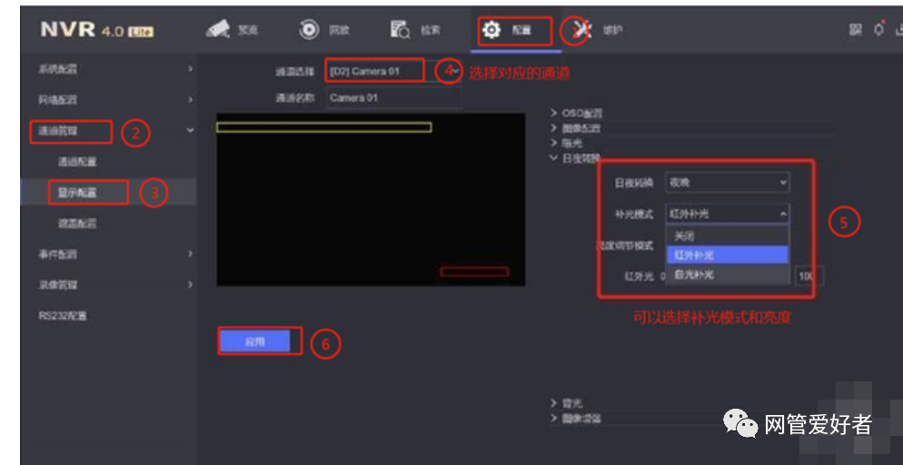Screen dimensions: 903x465
Task: Open the channel selection dropdown showing [D2] Camera 01
Action: (x=374, y=71)
